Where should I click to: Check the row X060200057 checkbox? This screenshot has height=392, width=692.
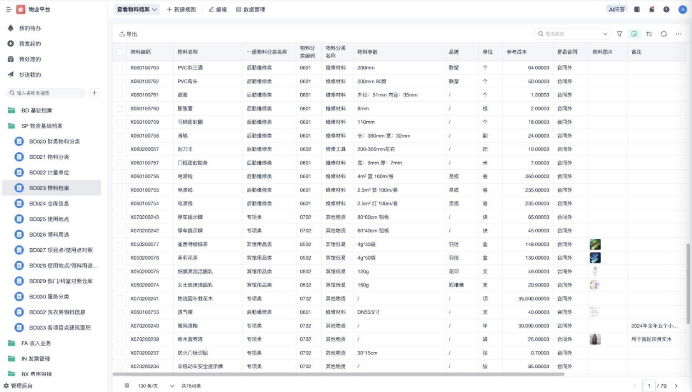click(120, 149)
